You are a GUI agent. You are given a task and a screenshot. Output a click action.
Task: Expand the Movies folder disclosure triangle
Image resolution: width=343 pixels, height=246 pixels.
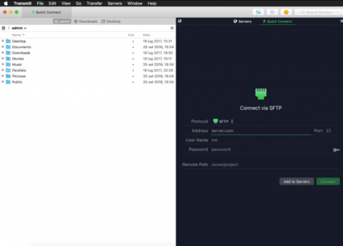click(3, 58)
